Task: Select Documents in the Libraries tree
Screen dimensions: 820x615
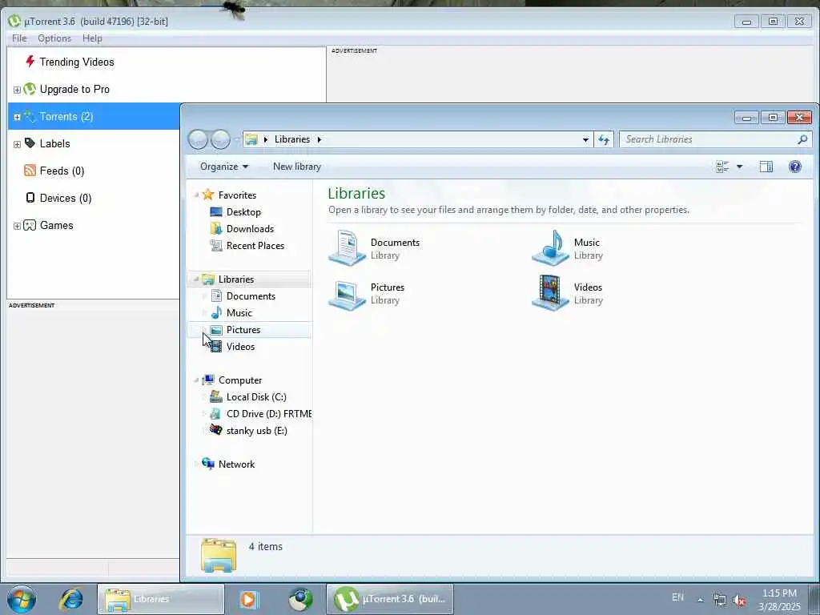Action: coord(251,296)
